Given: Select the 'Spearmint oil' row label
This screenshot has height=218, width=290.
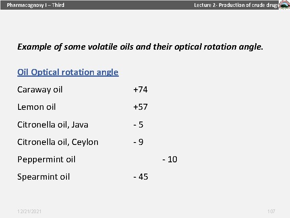Looking at the screenshot, I should tap(43, 177).
